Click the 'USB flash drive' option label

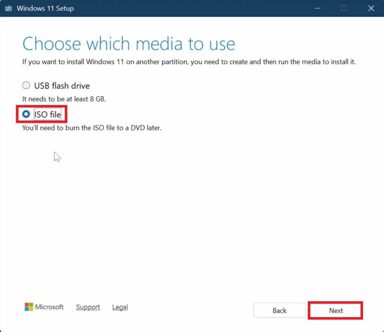[62, 86]
